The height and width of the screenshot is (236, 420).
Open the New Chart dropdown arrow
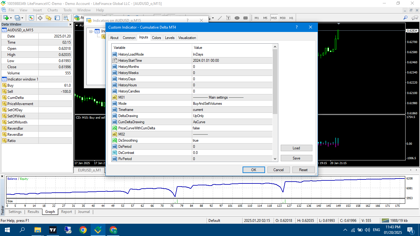point(11,18)
